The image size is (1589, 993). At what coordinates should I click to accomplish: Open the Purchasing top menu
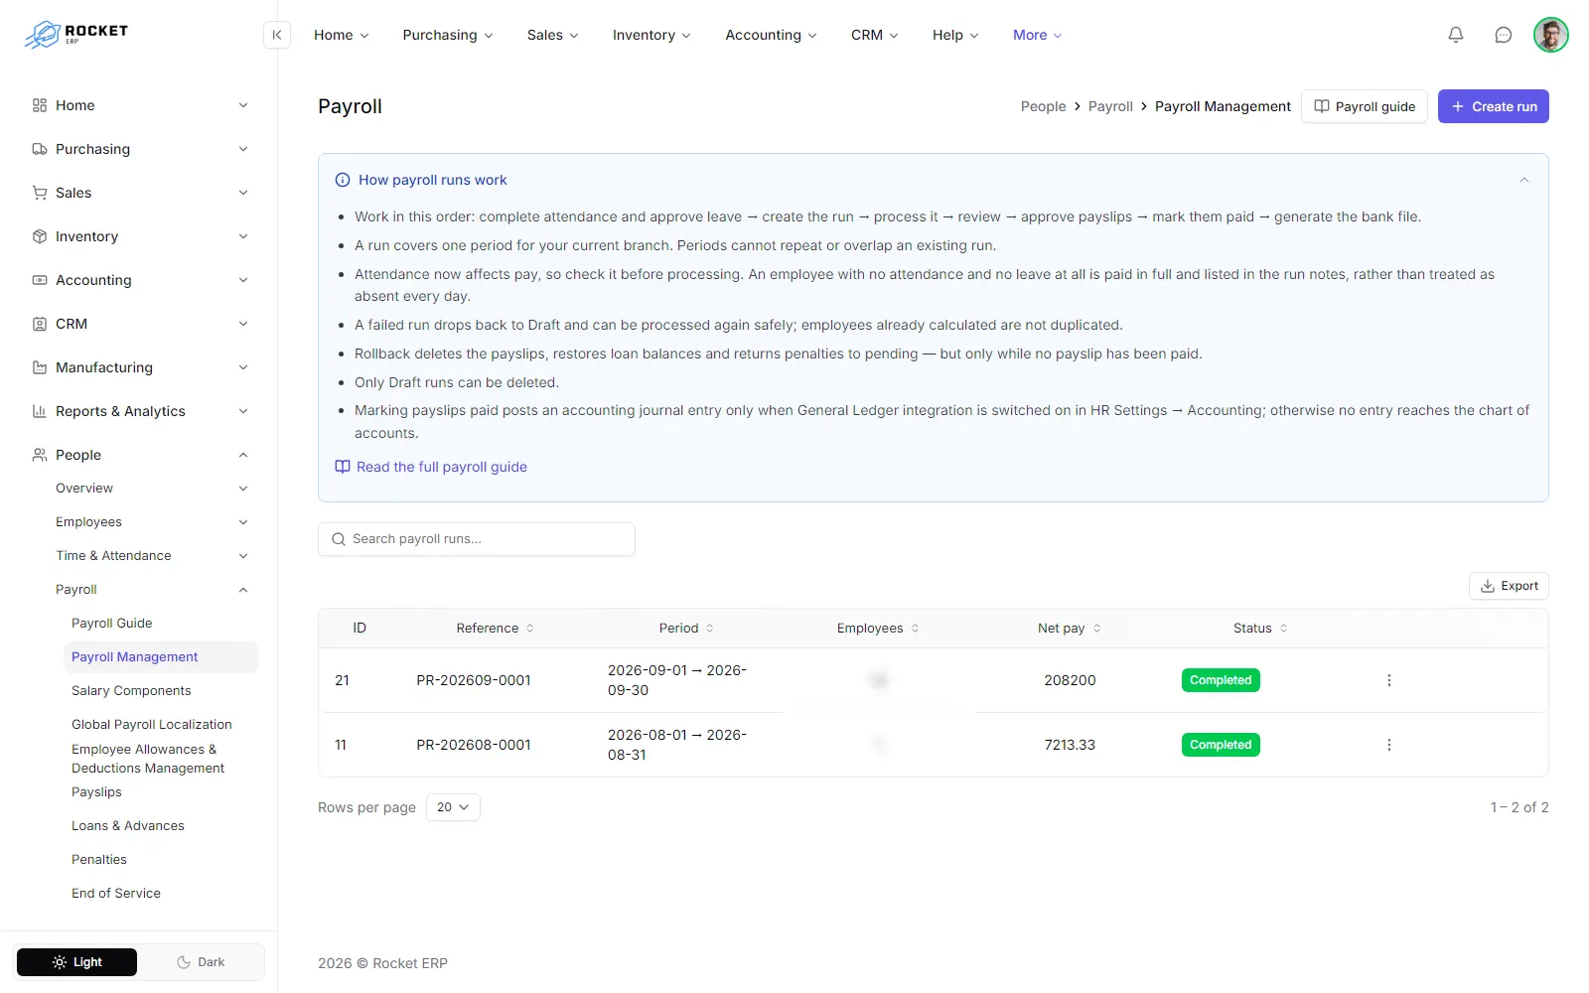click(448, 35)
